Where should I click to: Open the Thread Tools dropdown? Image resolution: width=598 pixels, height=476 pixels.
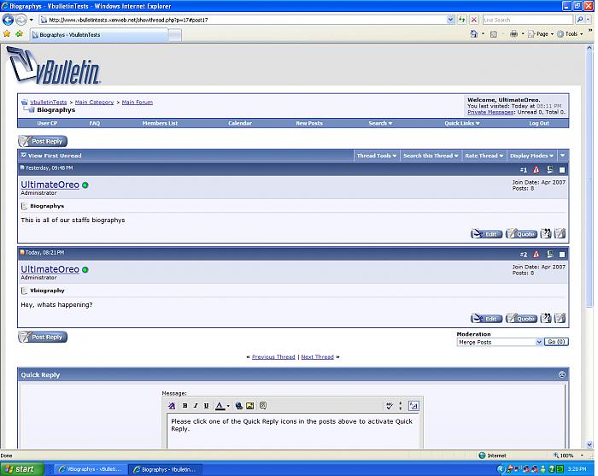(376, 156)
